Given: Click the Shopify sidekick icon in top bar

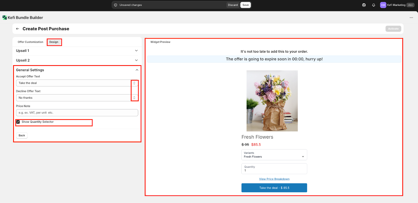Looking at the screenshot, I should click(x=364, y=5).
